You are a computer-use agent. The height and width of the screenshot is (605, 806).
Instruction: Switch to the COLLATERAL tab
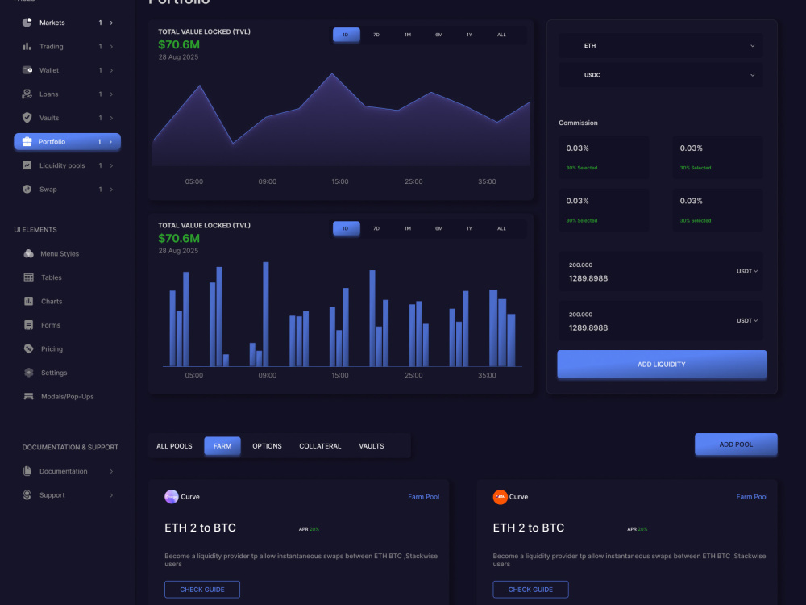[320, 446]
